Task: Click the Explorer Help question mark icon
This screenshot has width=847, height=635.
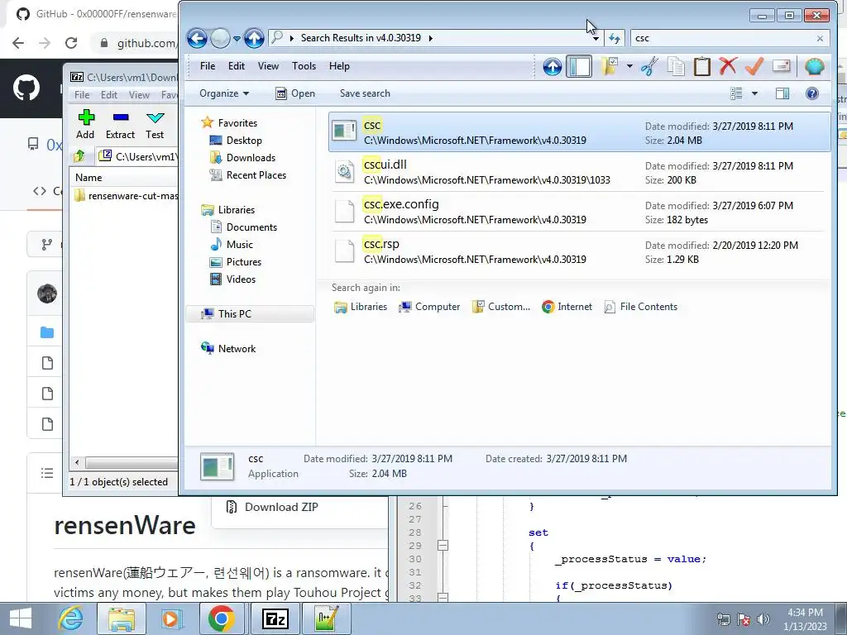Action: [x=812, y=93]
